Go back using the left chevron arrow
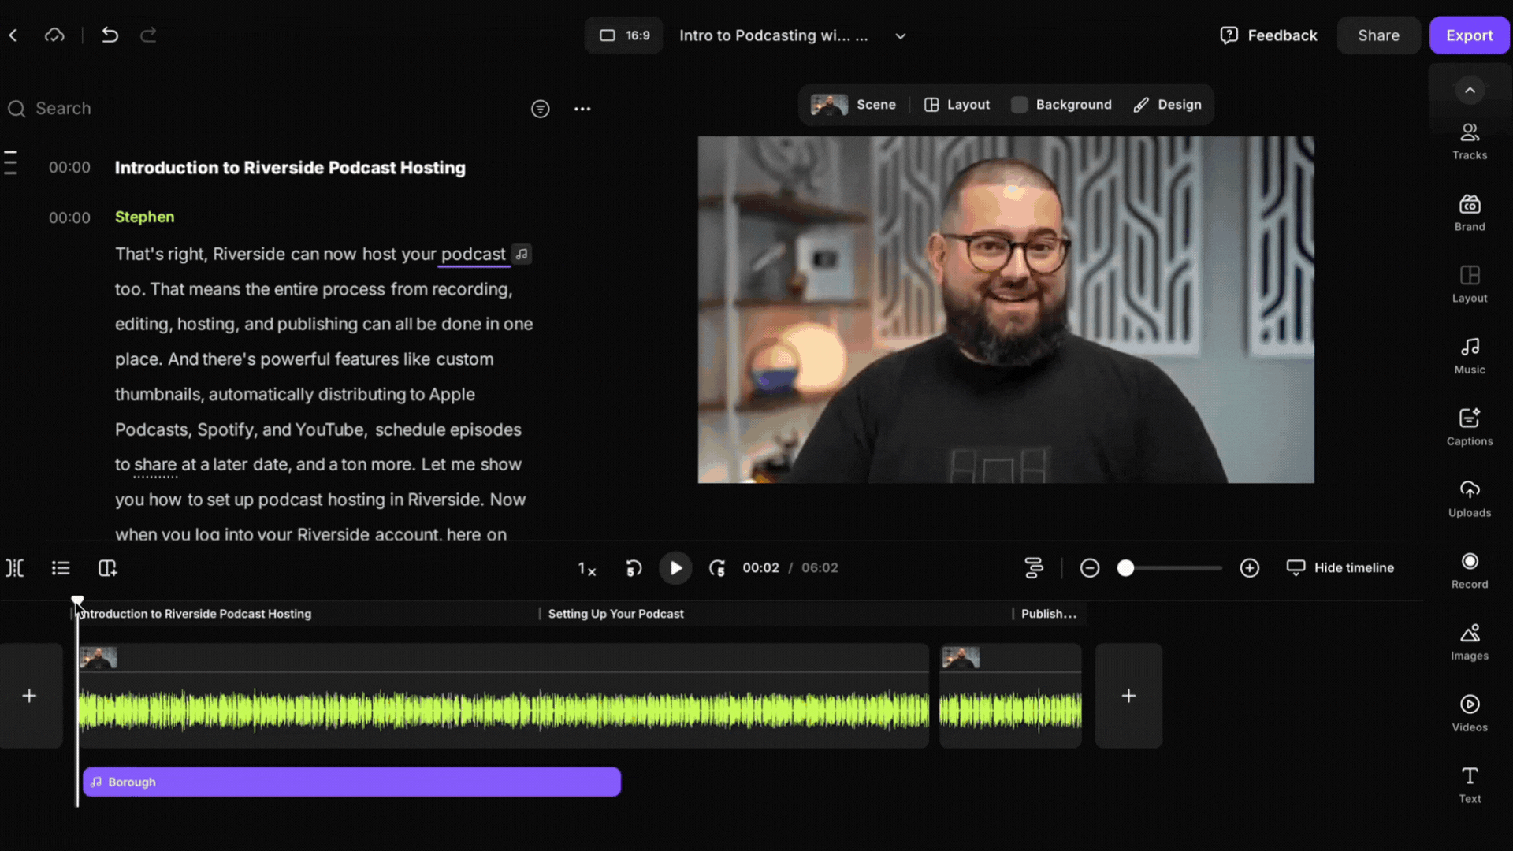 [x=13, y=35]
